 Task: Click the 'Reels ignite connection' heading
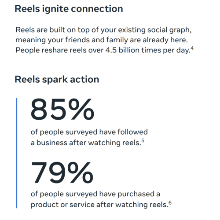69,9
